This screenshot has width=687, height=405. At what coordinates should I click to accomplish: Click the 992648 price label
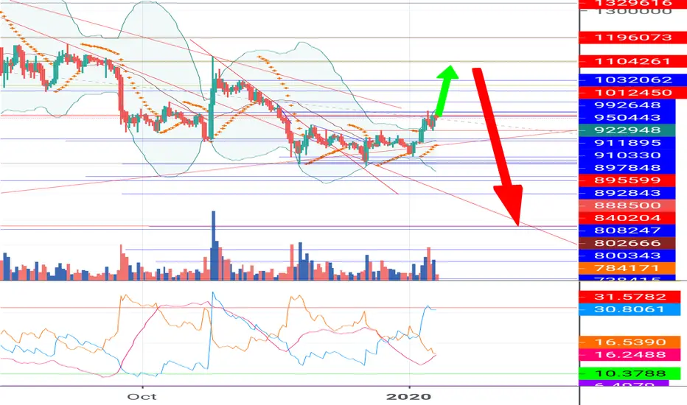point(627,105)
